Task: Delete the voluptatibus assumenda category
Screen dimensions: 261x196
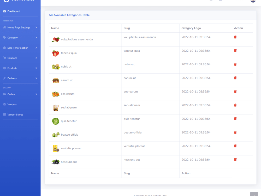Action: tap(235, 37)
